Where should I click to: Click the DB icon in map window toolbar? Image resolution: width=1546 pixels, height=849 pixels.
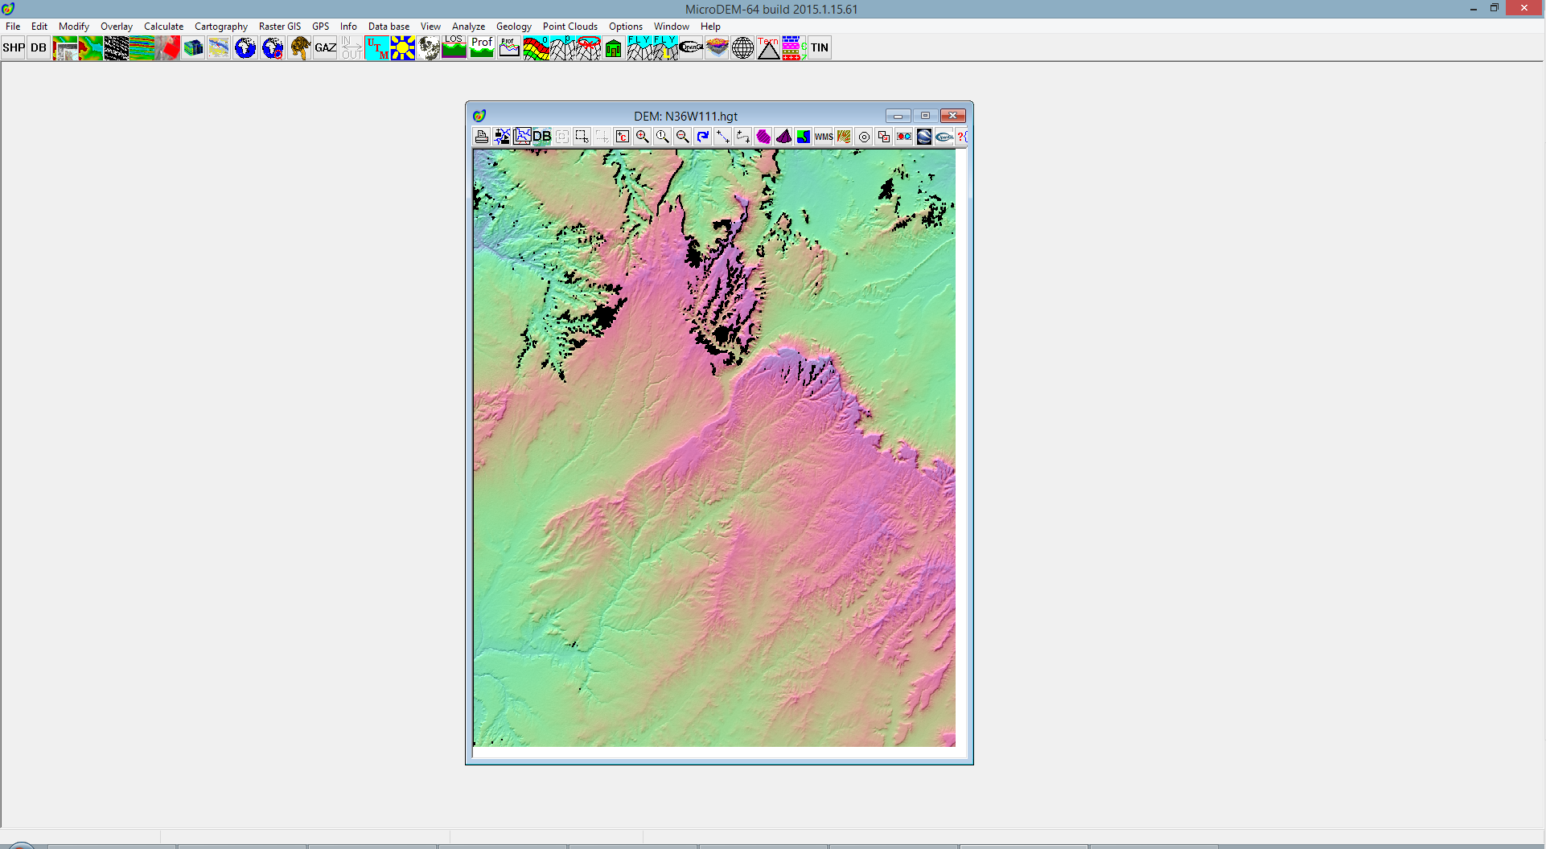point(542,137)
